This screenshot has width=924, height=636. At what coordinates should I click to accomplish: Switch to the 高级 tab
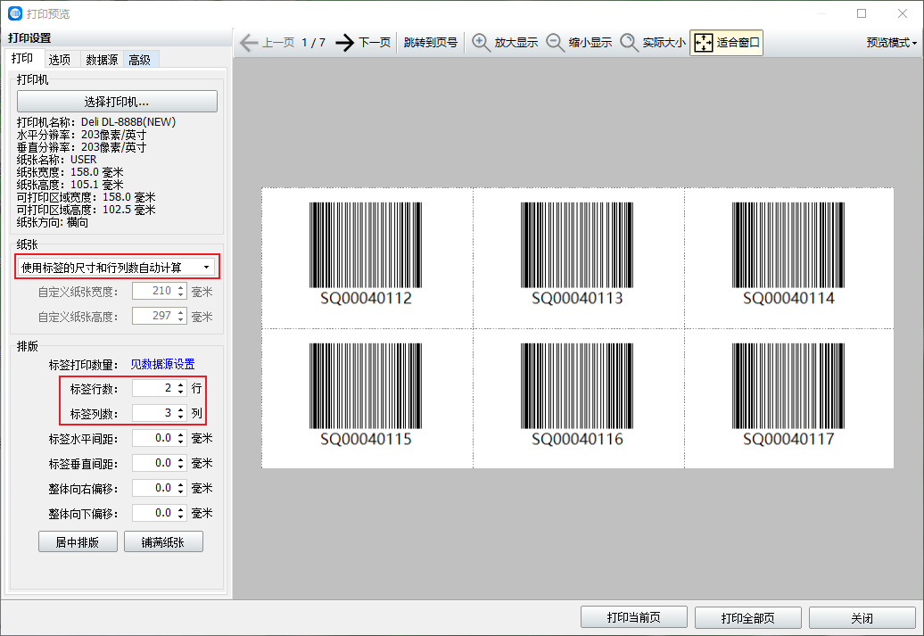click(140, 60)
